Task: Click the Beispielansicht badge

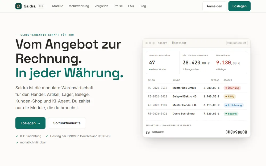Action: pyautogui.click(x=237, y=43)
